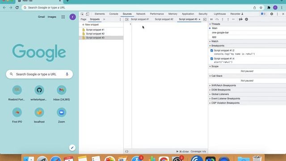This screenshot has height=161, width=286.
Task: Switch to the Network panel tab
Action: click(141, 14)
